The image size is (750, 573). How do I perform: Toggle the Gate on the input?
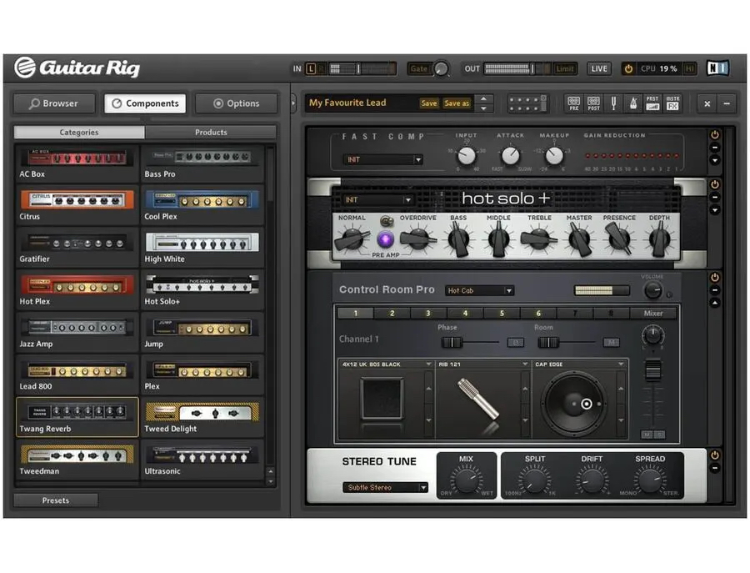417,68
